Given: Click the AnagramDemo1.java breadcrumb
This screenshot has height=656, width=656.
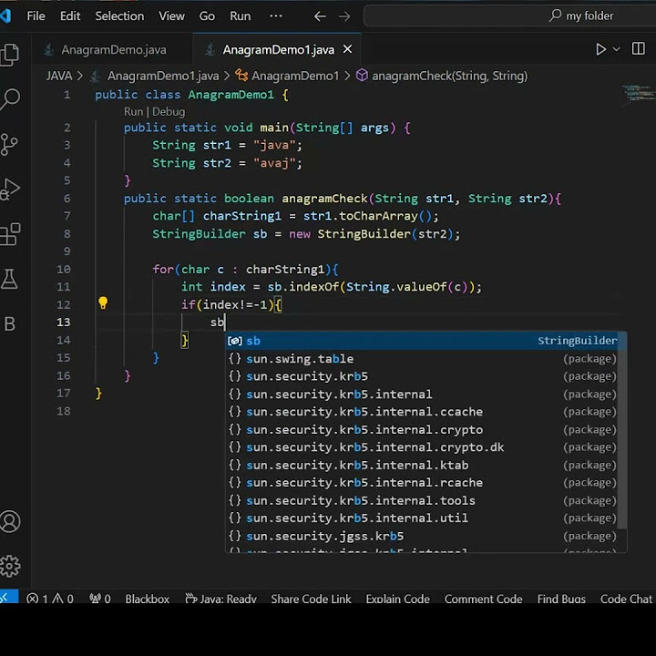Looking at the screenshot, I should coord(163,76).
